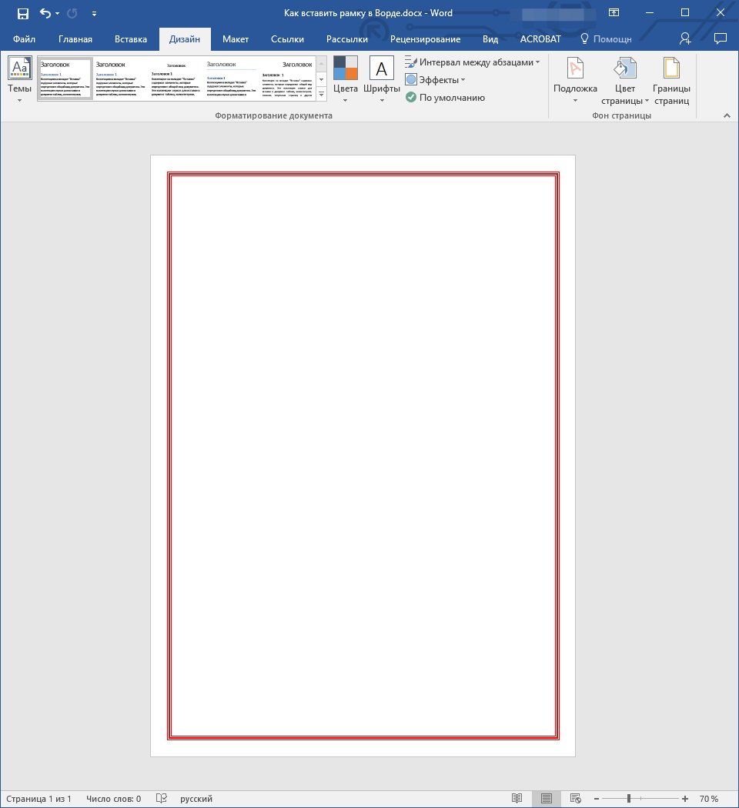Viewport: 739px width, 808px height.
Task: Switch to Read Mode view
Action: tap(517, 798)
